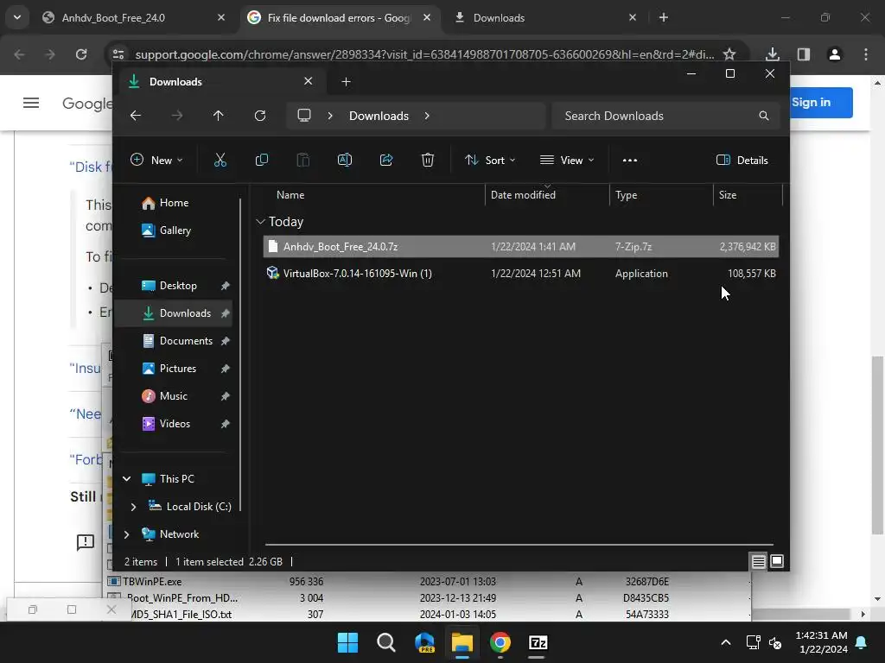Click the Sign in button
Viewport: 885px width, 663px height.
[811, 103]
